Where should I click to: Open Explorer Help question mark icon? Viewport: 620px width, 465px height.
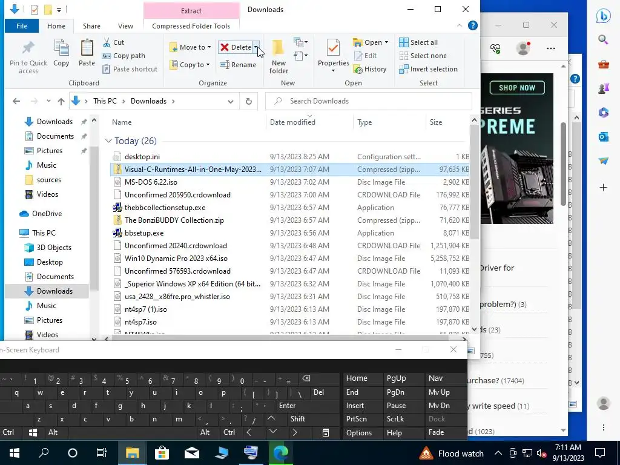tap(472, 25)
